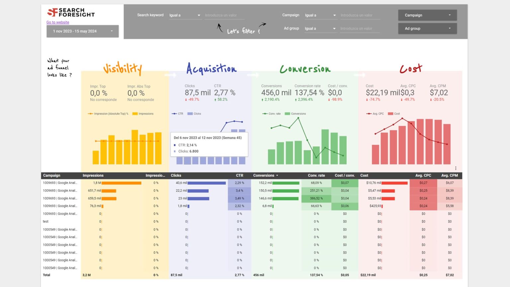This screenshot has width=510, height=287.
Task: Open the date range picker dropdown
Action: tap(82, 31)
